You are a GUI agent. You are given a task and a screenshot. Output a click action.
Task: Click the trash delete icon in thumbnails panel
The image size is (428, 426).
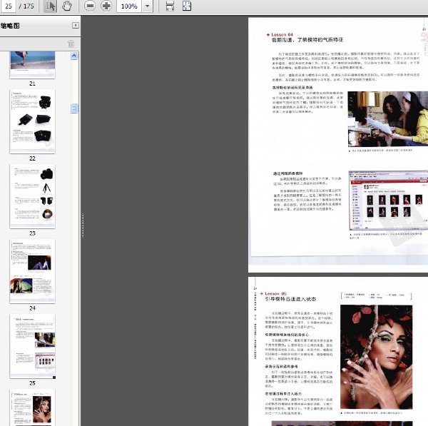click(x=71, y=44)
